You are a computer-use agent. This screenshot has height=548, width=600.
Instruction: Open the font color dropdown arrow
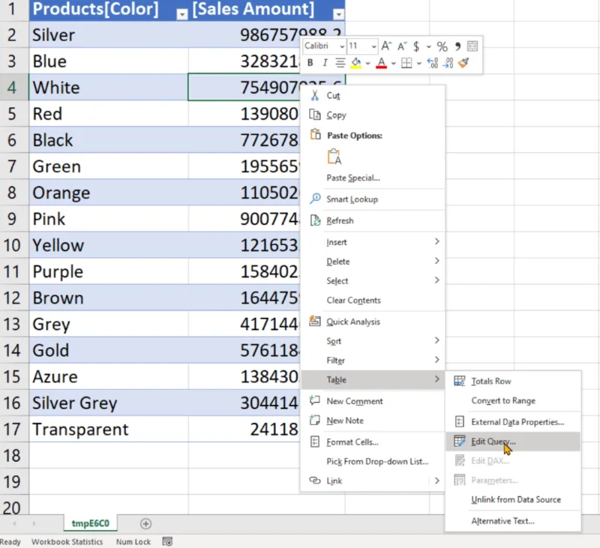[393, 64]
